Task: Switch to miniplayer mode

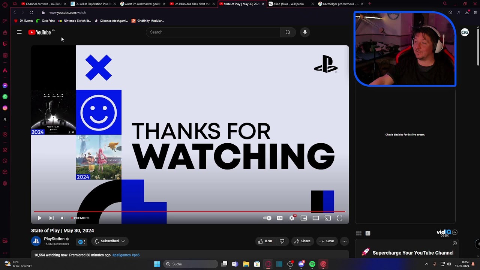Action: pos(304,218)
